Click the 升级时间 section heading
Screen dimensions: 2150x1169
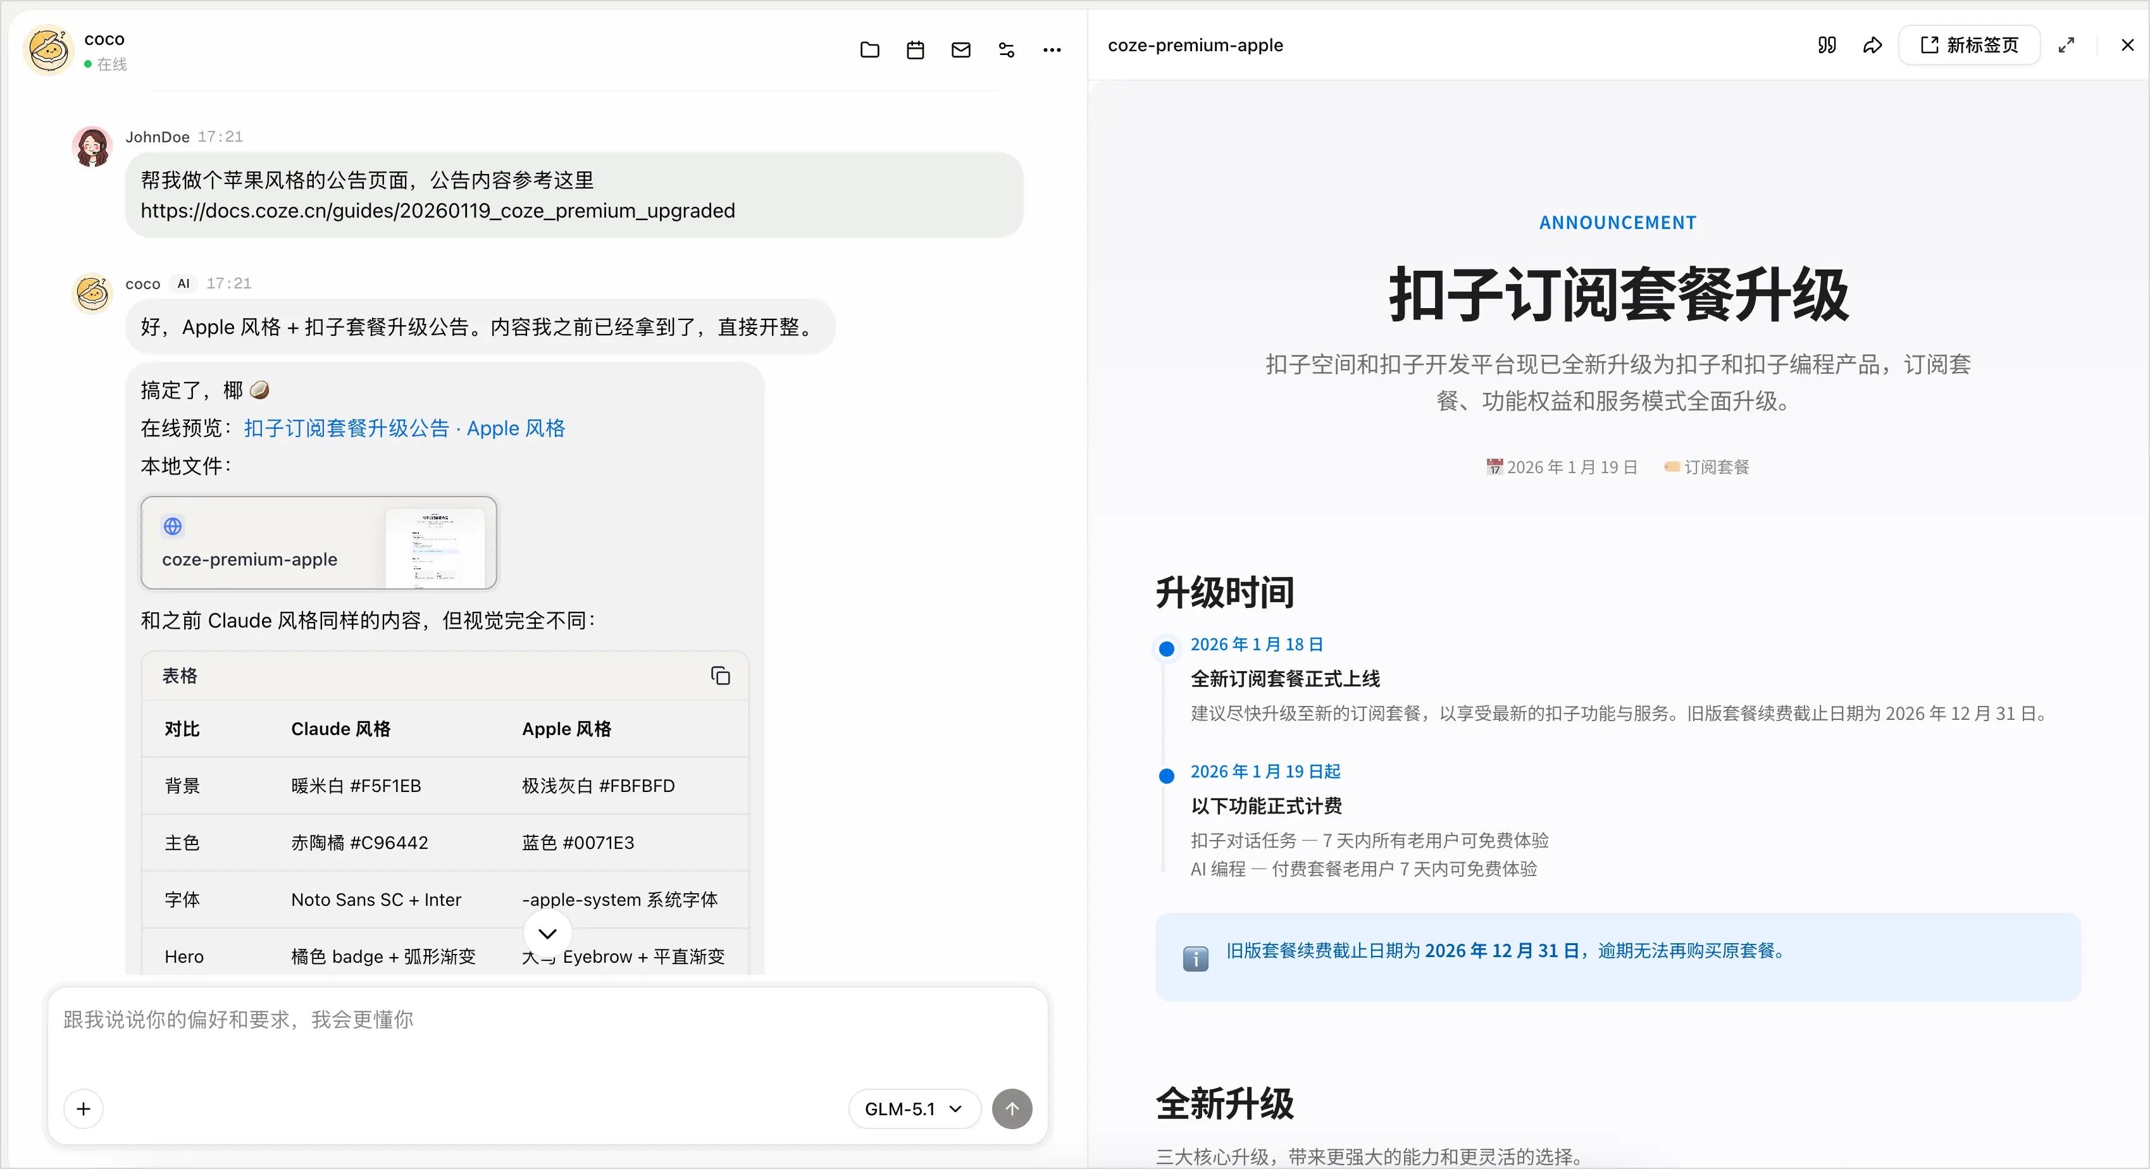pos(1225,593)
